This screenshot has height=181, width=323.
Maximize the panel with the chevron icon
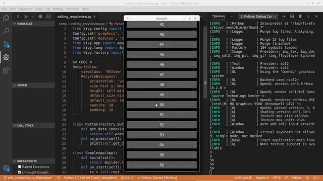pyautogui.click(x=308, y=17)
